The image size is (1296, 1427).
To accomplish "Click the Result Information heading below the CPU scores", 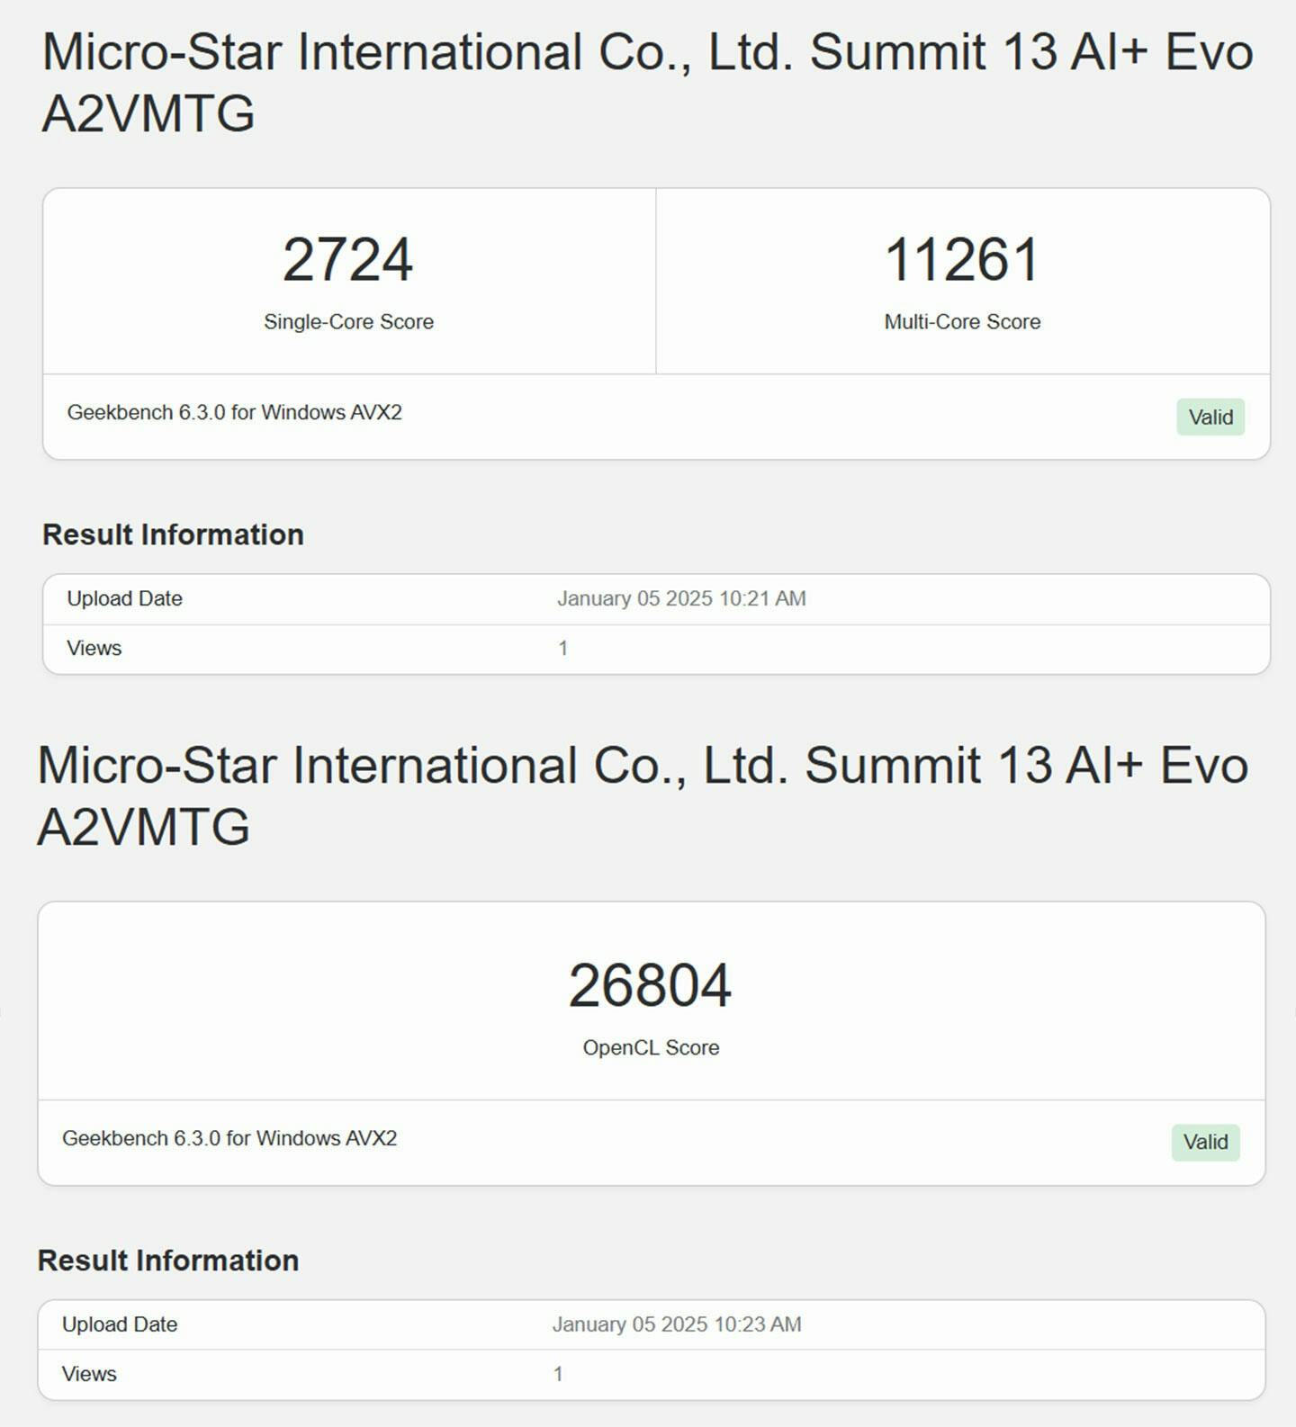I will 173,534.
